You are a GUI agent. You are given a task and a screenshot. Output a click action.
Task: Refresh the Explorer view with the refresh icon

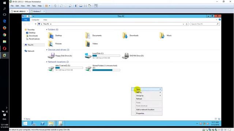tap(186, 24)
